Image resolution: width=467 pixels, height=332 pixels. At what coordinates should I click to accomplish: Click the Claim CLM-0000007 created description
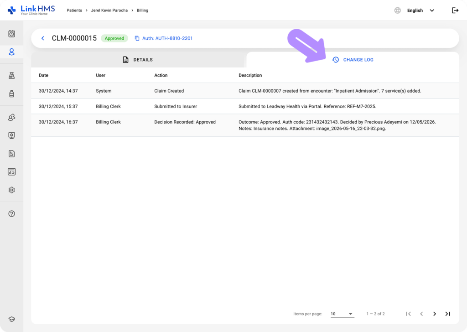330,91
